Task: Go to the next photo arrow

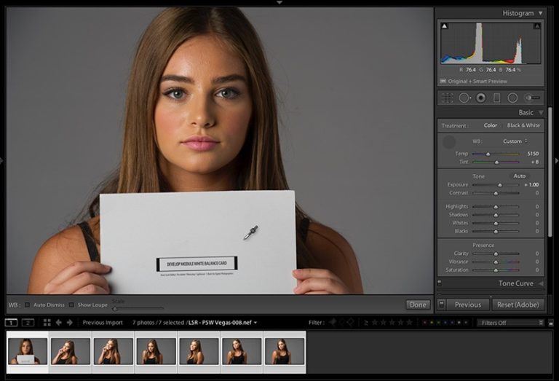Action: click(70, 322)
